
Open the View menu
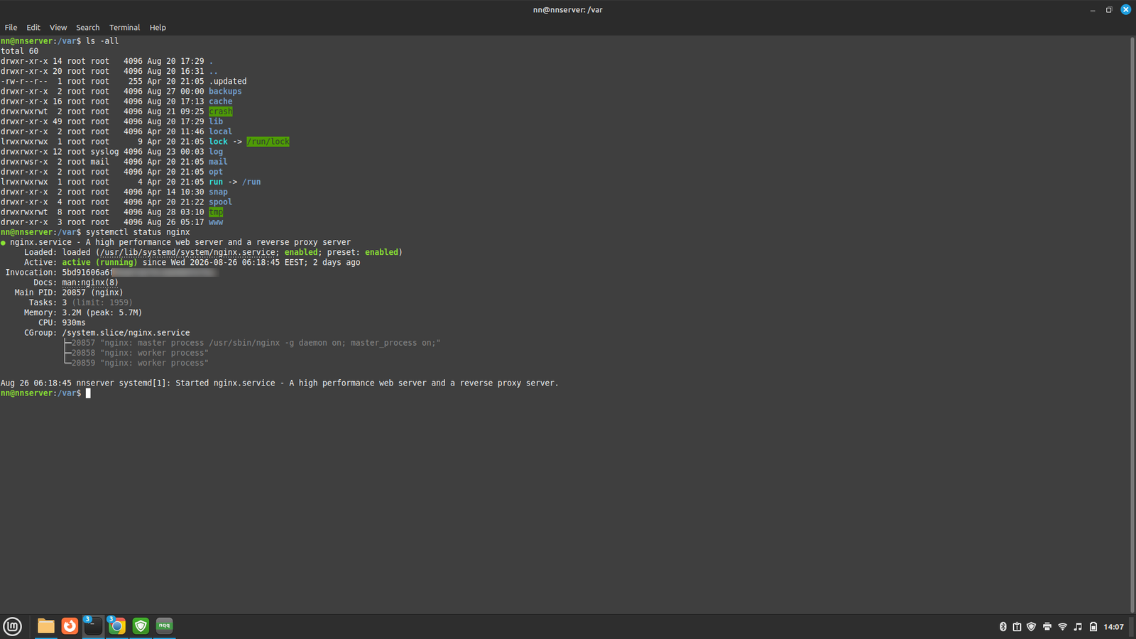pos(58,28)
